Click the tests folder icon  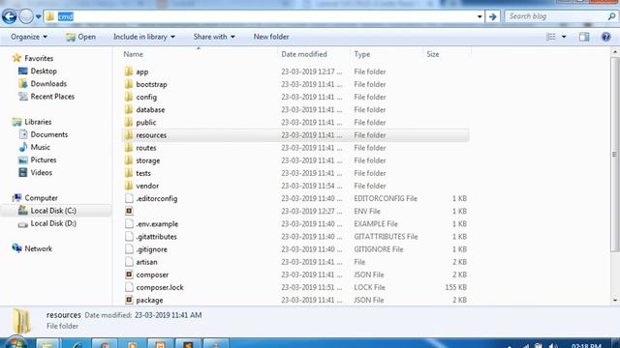click(129, 173)
